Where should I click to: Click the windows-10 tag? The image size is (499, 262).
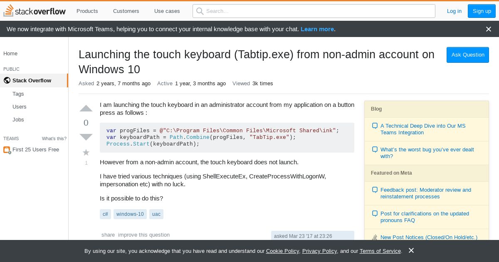(x=130, y=214)
